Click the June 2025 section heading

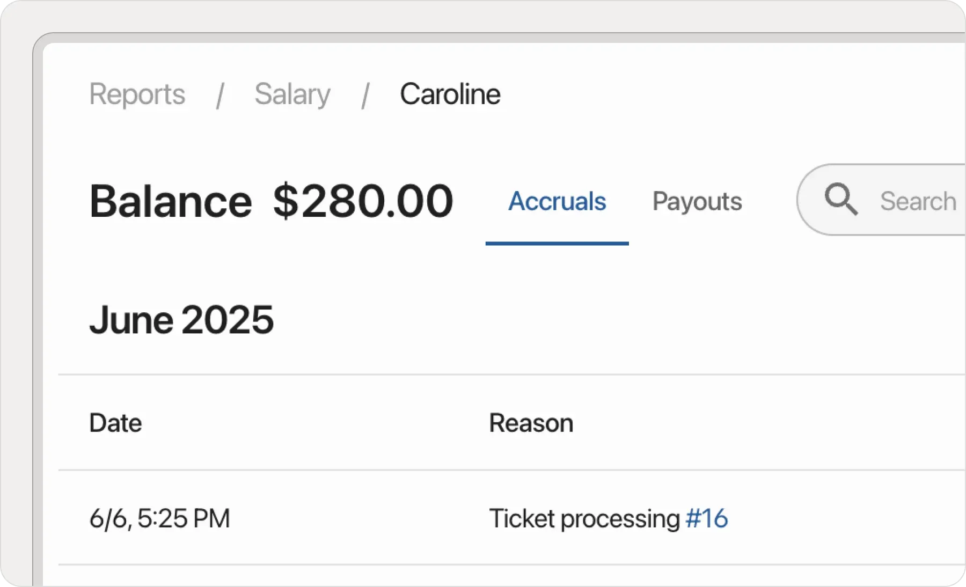(x=182, y=320)
